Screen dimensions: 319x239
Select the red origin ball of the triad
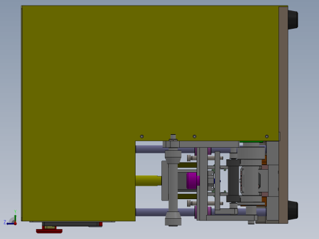(x=15, y=224)
